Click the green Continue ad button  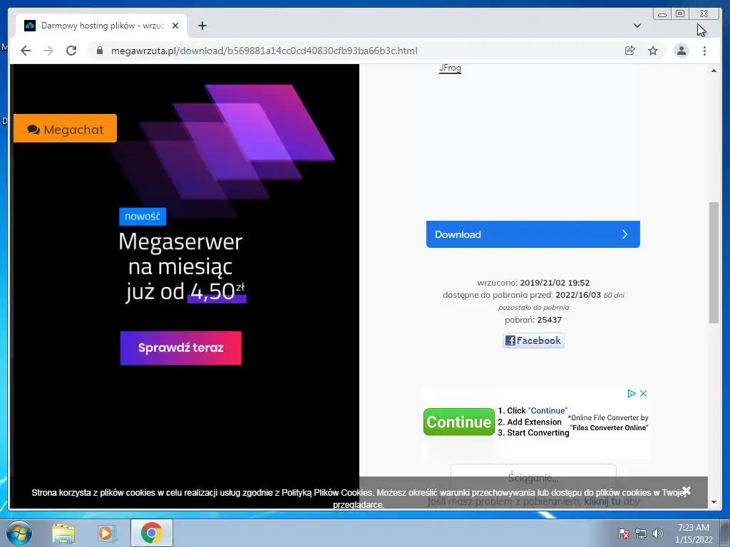[x=459, y=422]
